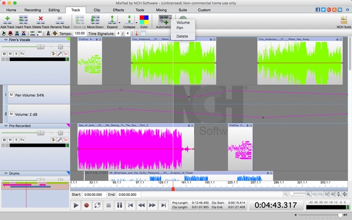This screenshot has height=220, width=352.
Task: Click the red record icon in small toolbar
Action: point(10,34)
